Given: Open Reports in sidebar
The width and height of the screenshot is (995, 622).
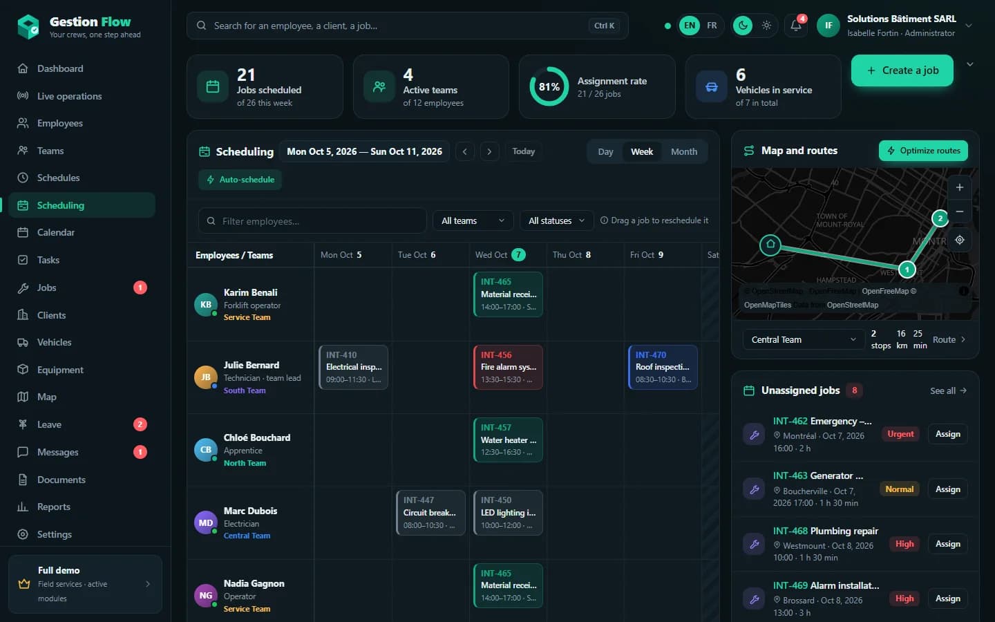Looking at the screenshot, I should click(82, 507).
